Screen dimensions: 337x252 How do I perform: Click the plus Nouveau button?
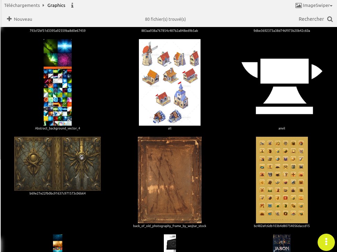click(19, 19)
